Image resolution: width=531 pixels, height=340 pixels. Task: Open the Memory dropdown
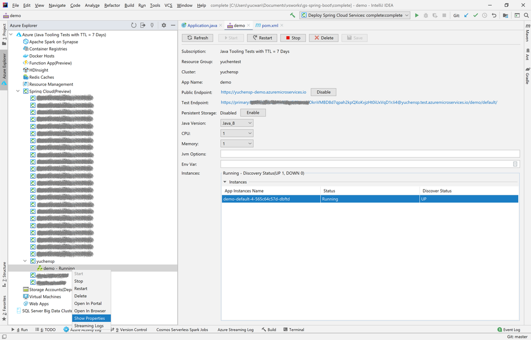tap(237, 144)
